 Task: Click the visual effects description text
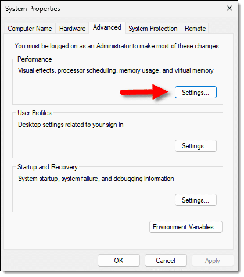coord(116,70)
